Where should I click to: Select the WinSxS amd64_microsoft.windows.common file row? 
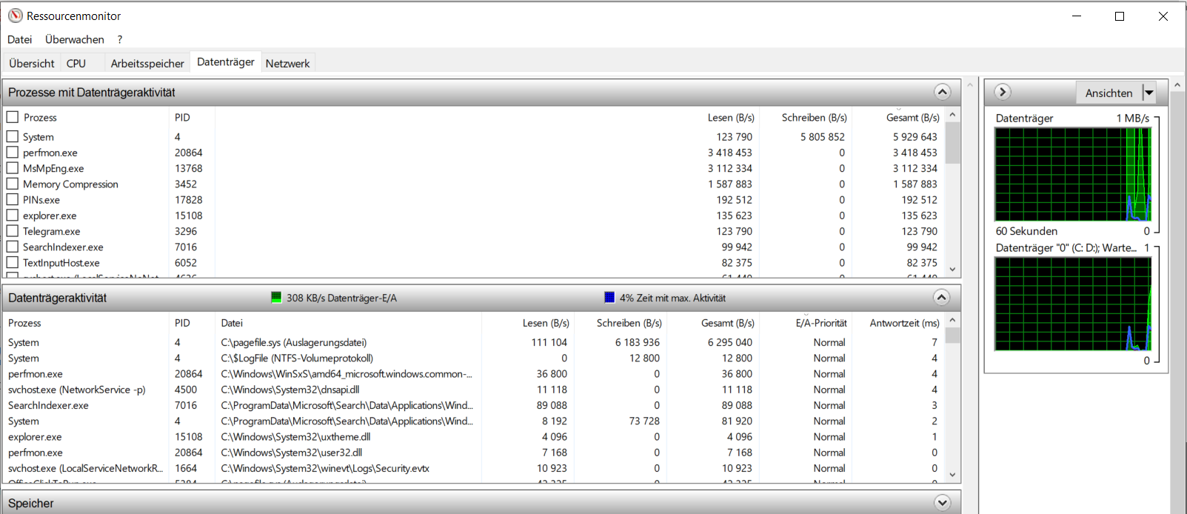tap(474, 374)
